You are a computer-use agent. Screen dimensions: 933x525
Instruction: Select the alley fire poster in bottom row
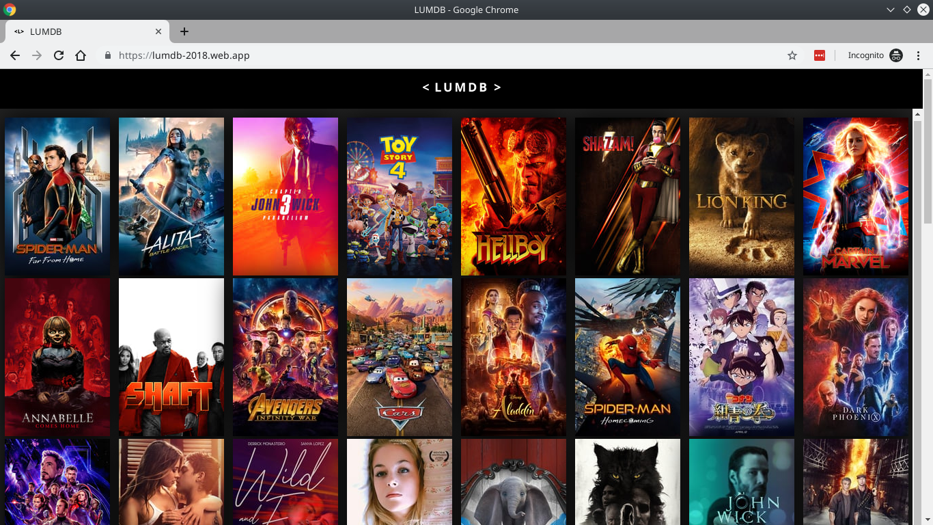[856, 482]
